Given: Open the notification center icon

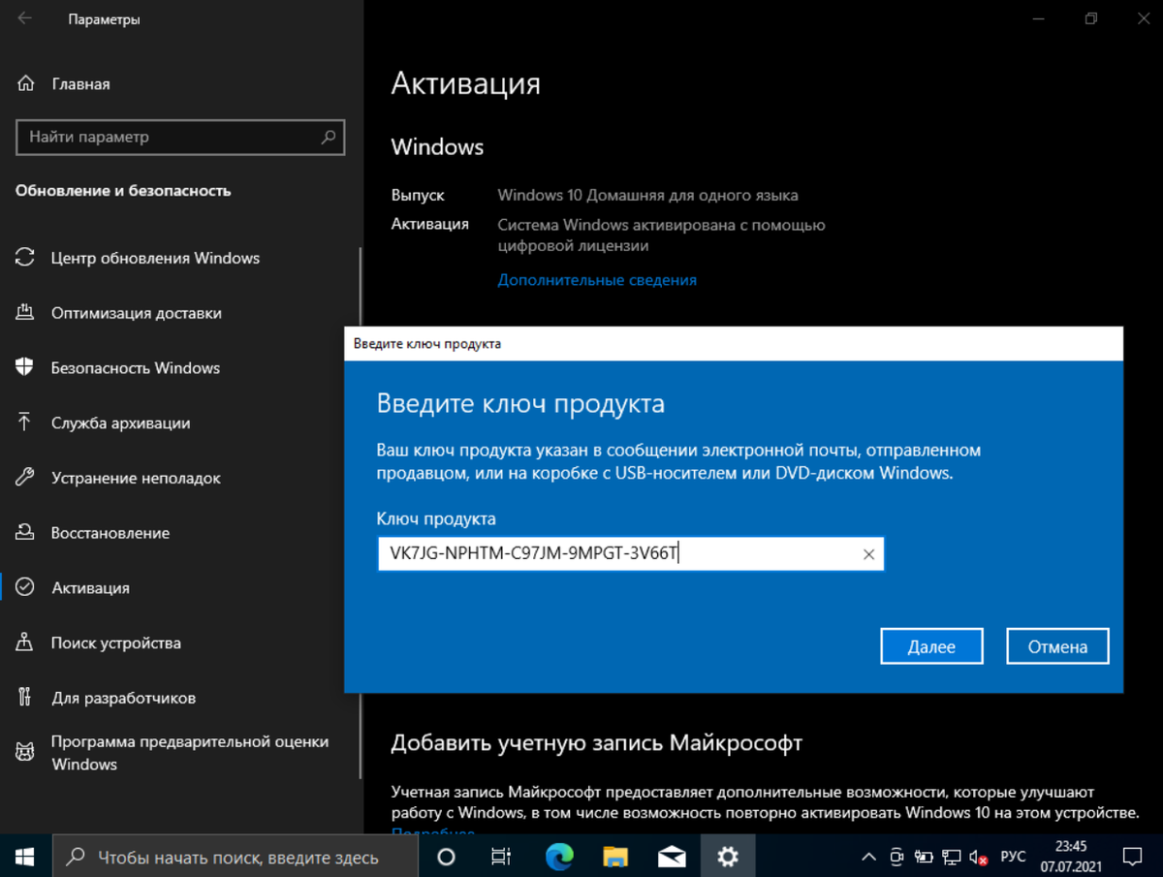Looking at the screenshot, I should pos(1132,857).
